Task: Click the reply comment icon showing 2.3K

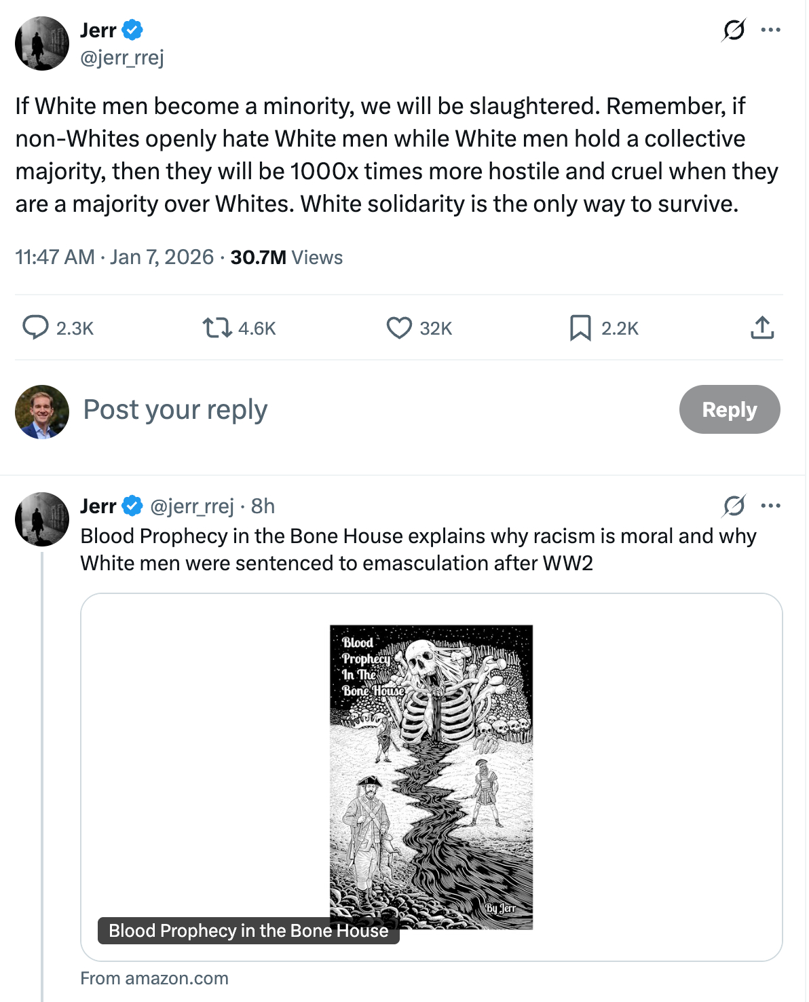Action: coord(36,327)
